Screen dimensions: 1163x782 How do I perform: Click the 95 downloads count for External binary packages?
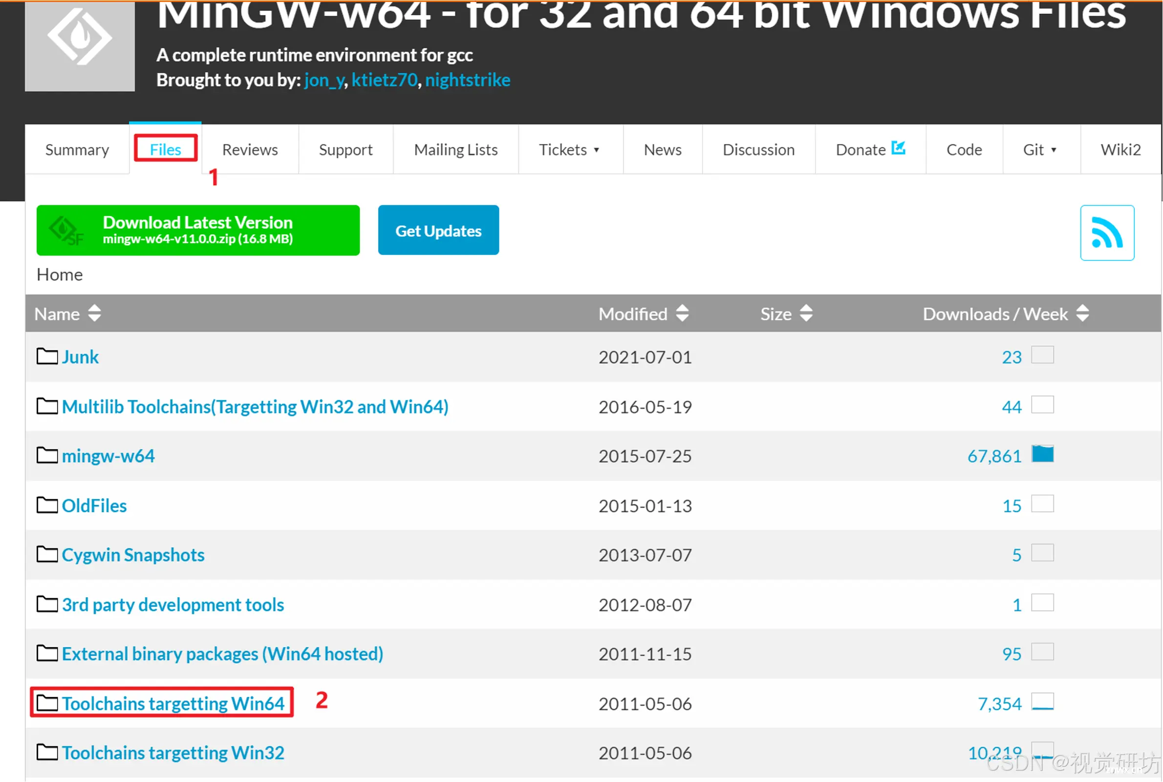coord(1012,654)
